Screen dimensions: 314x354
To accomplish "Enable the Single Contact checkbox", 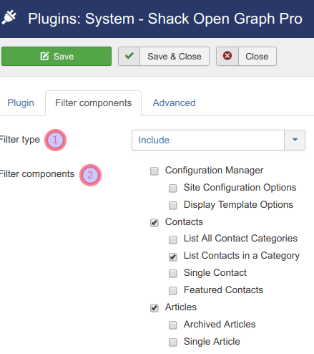I will 173,274.
